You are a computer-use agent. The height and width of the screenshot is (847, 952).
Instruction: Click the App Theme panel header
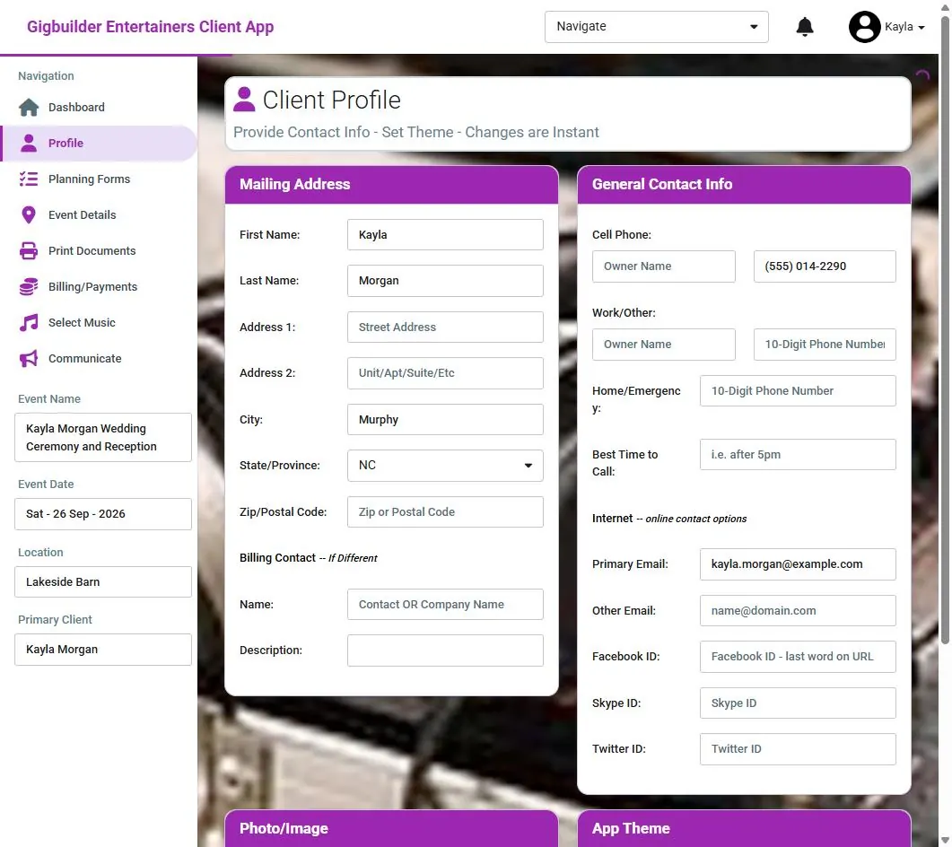tap(744, 828)
